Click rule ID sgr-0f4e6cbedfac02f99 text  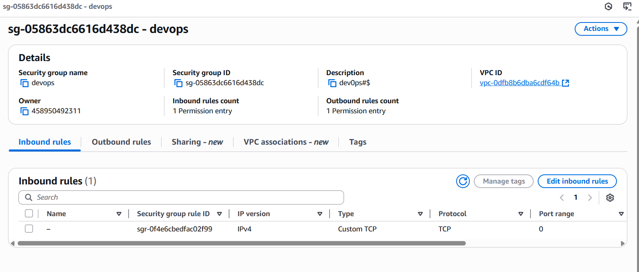174,229
